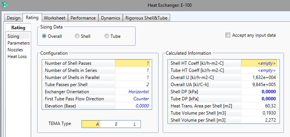
Task: Click the Heat Trans. Area per Shell label
Action: 201,106
